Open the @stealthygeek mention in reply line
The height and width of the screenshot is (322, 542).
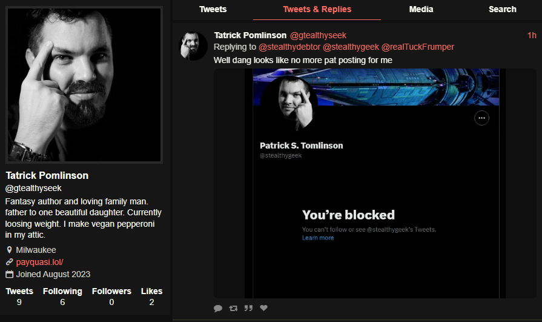tap(351, 47)
